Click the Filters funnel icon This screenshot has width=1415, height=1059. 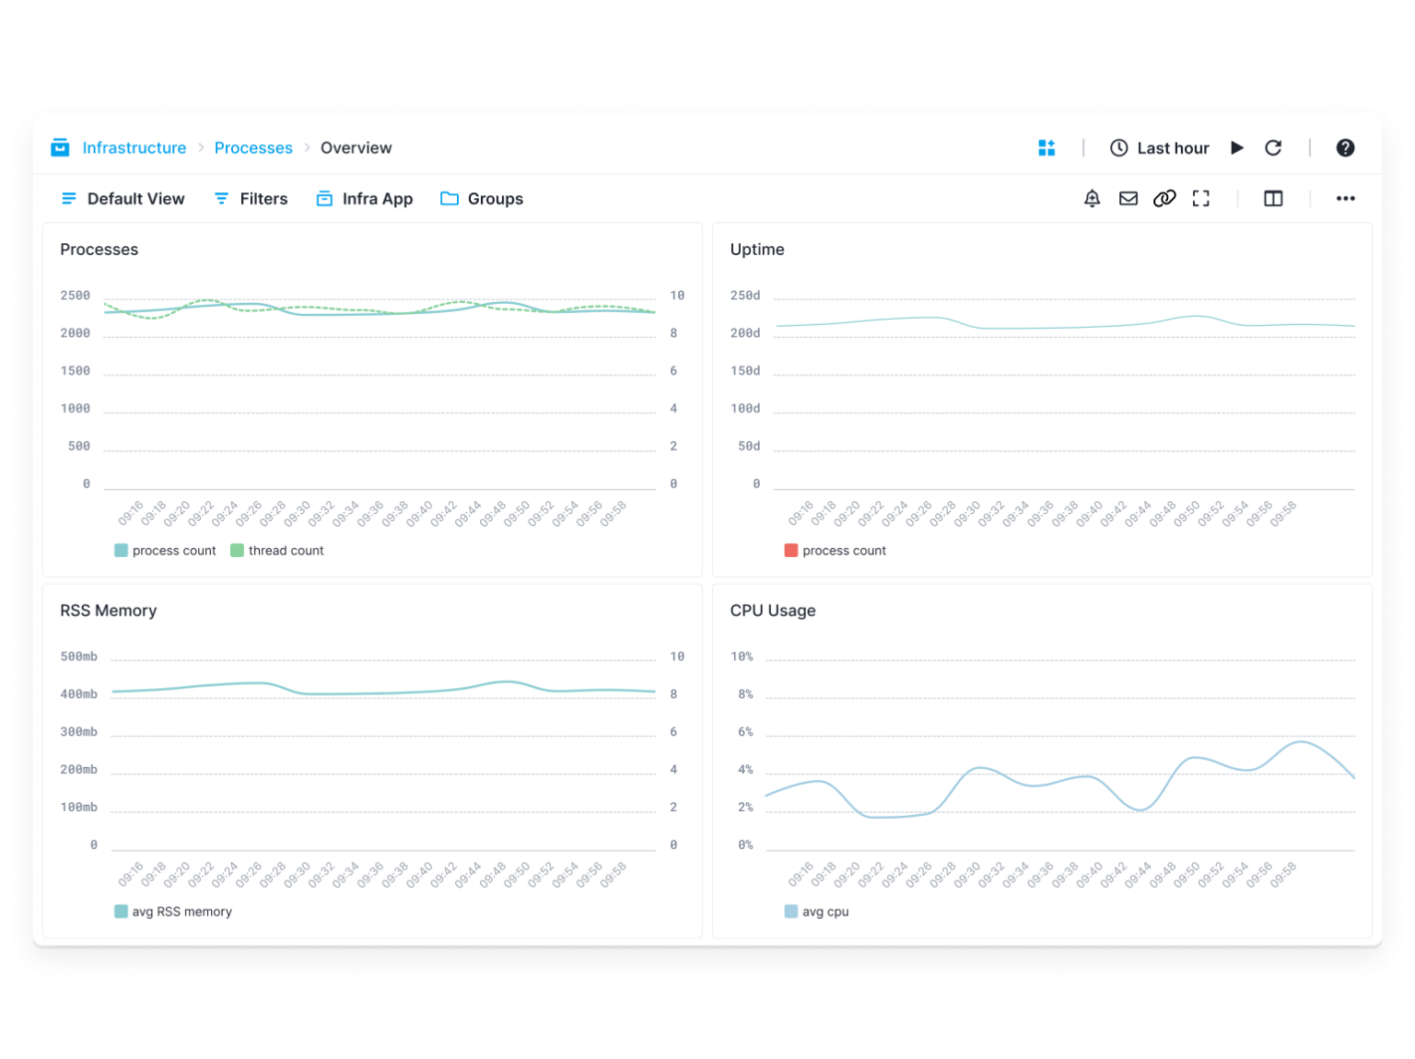pos(221,198)
